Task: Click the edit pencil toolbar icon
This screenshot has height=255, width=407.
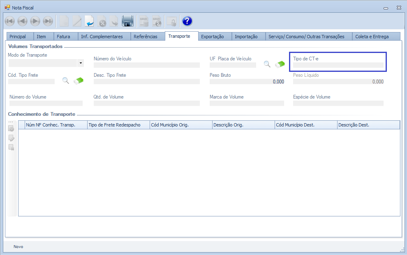Action: point(77,21)
